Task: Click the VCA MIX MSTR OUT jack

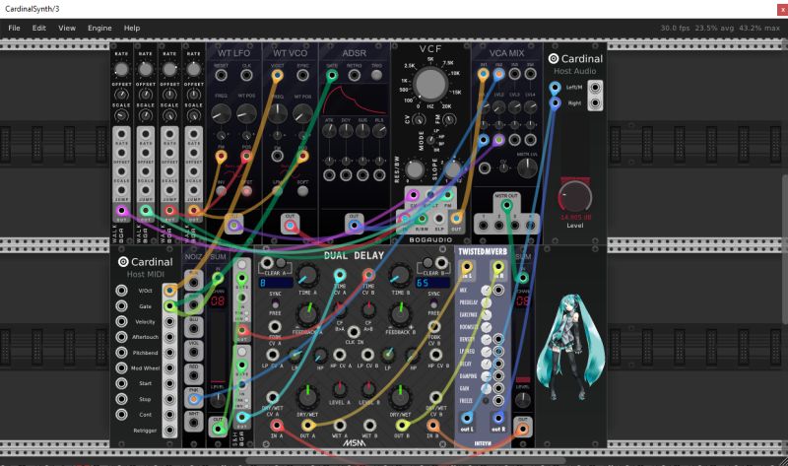Action: point(506,205)
